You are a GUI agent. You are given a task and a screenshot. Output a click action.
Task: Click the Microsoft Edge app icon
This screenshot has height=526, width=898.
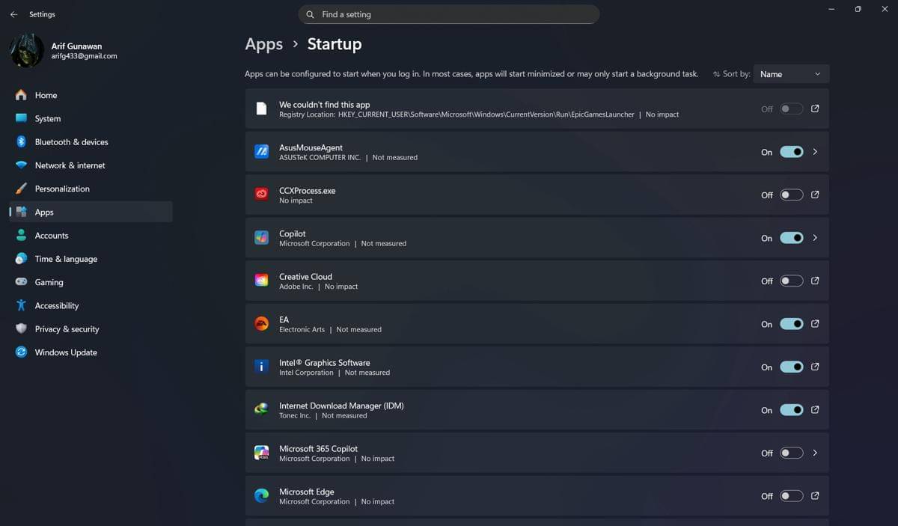coord(261,496)
